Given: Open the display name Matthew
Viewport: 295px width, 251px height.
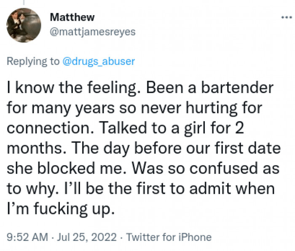Looking at the screenshot, I should 72,17.
